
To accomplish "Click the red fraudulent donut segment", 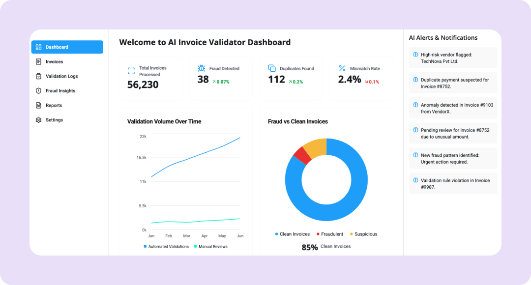I will pos(302,155).
